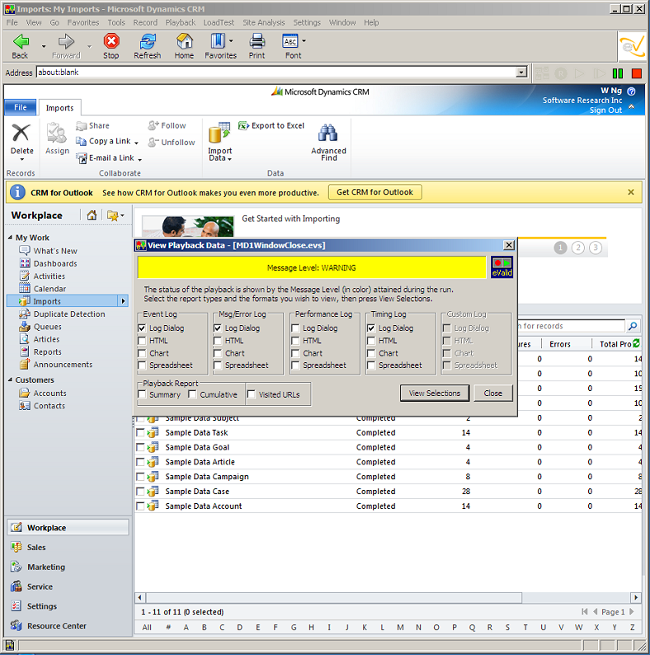The image size is (650, 655).
Task: Click the help question mark icon
Action: 631,91
